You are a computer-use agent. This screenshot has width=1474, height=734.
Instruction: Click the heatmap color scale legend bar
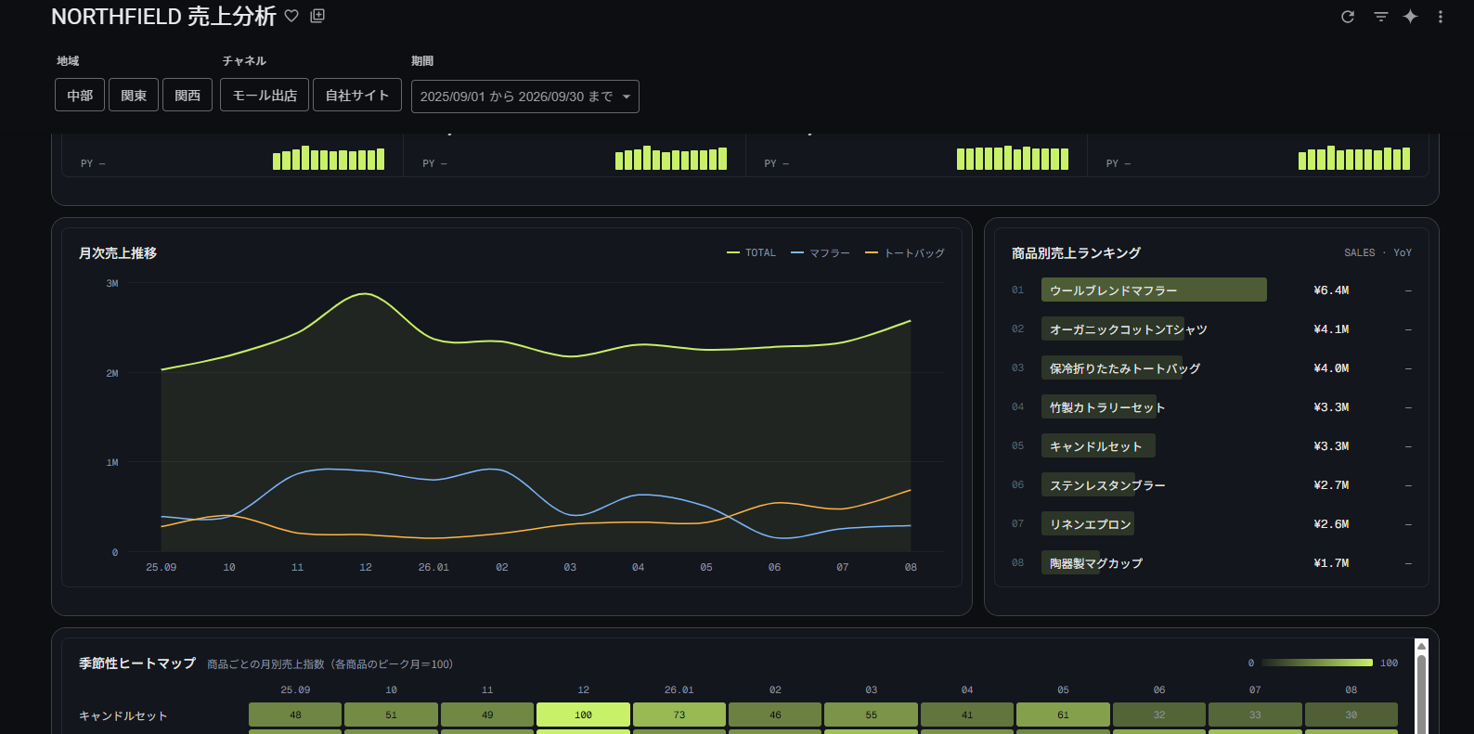[x=1317, y=663]
